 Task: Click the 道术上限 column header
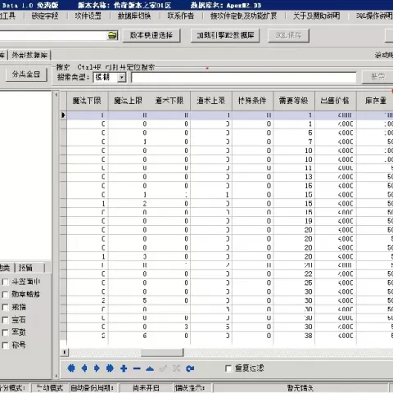(211, 101)
